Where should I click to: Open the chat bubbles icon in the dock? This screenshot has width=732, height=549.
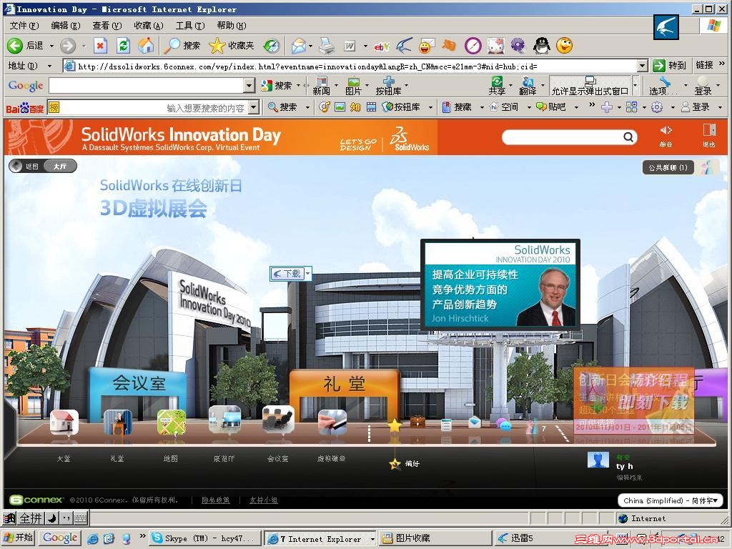point(503,425)
